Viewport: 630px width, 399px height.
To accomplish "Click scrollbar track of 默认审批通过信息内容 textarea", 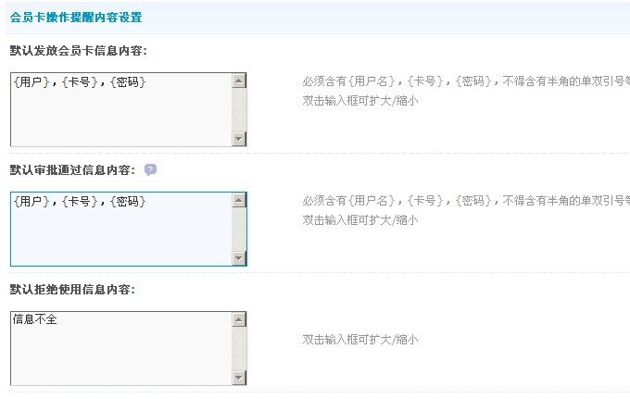I will pyautogui.click(x=239, y=229).
